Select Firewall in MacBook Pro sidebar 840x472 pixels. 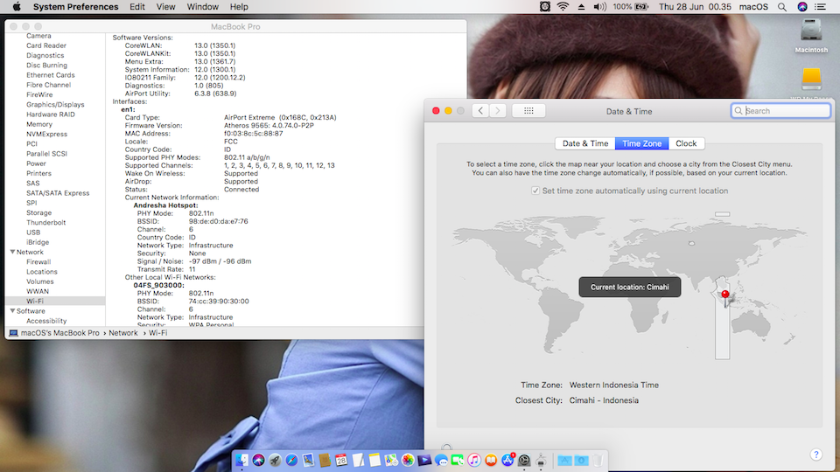pyautogui.click(x=38, y=261)
